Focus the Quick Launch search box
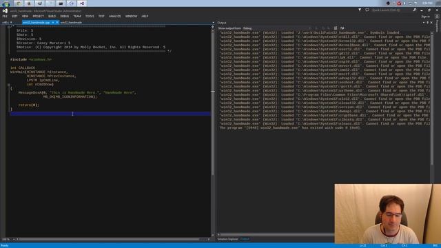Screen dimensions: 441x248 pos(391,10)
